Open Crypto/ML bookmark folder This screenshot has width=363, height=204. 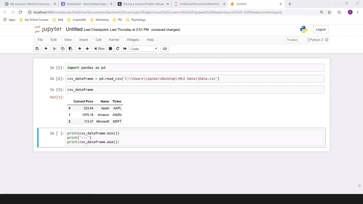tap(77, 20)
